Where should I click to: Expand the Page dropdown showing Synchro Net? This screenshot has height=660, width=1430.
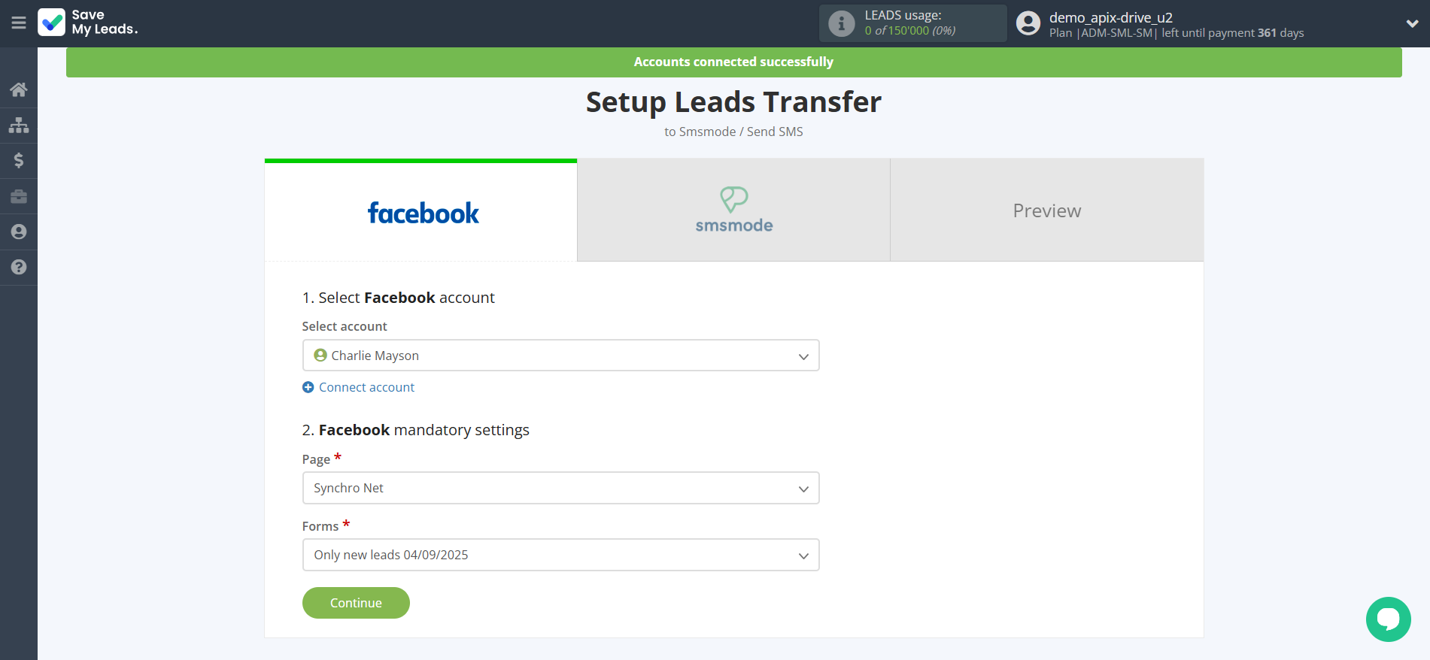(x=560, y=488)
